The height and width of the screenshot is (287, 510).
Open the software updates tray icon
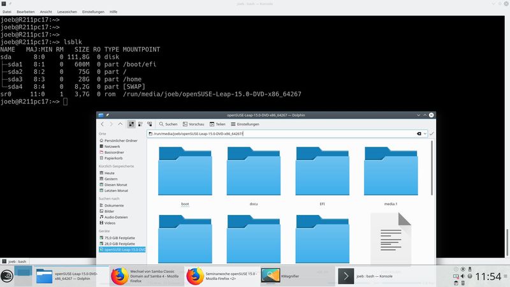click(x=463, y=269)
